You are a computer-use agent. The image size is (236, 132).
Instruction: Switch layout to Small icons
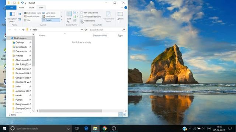click(x=49, y=16)
